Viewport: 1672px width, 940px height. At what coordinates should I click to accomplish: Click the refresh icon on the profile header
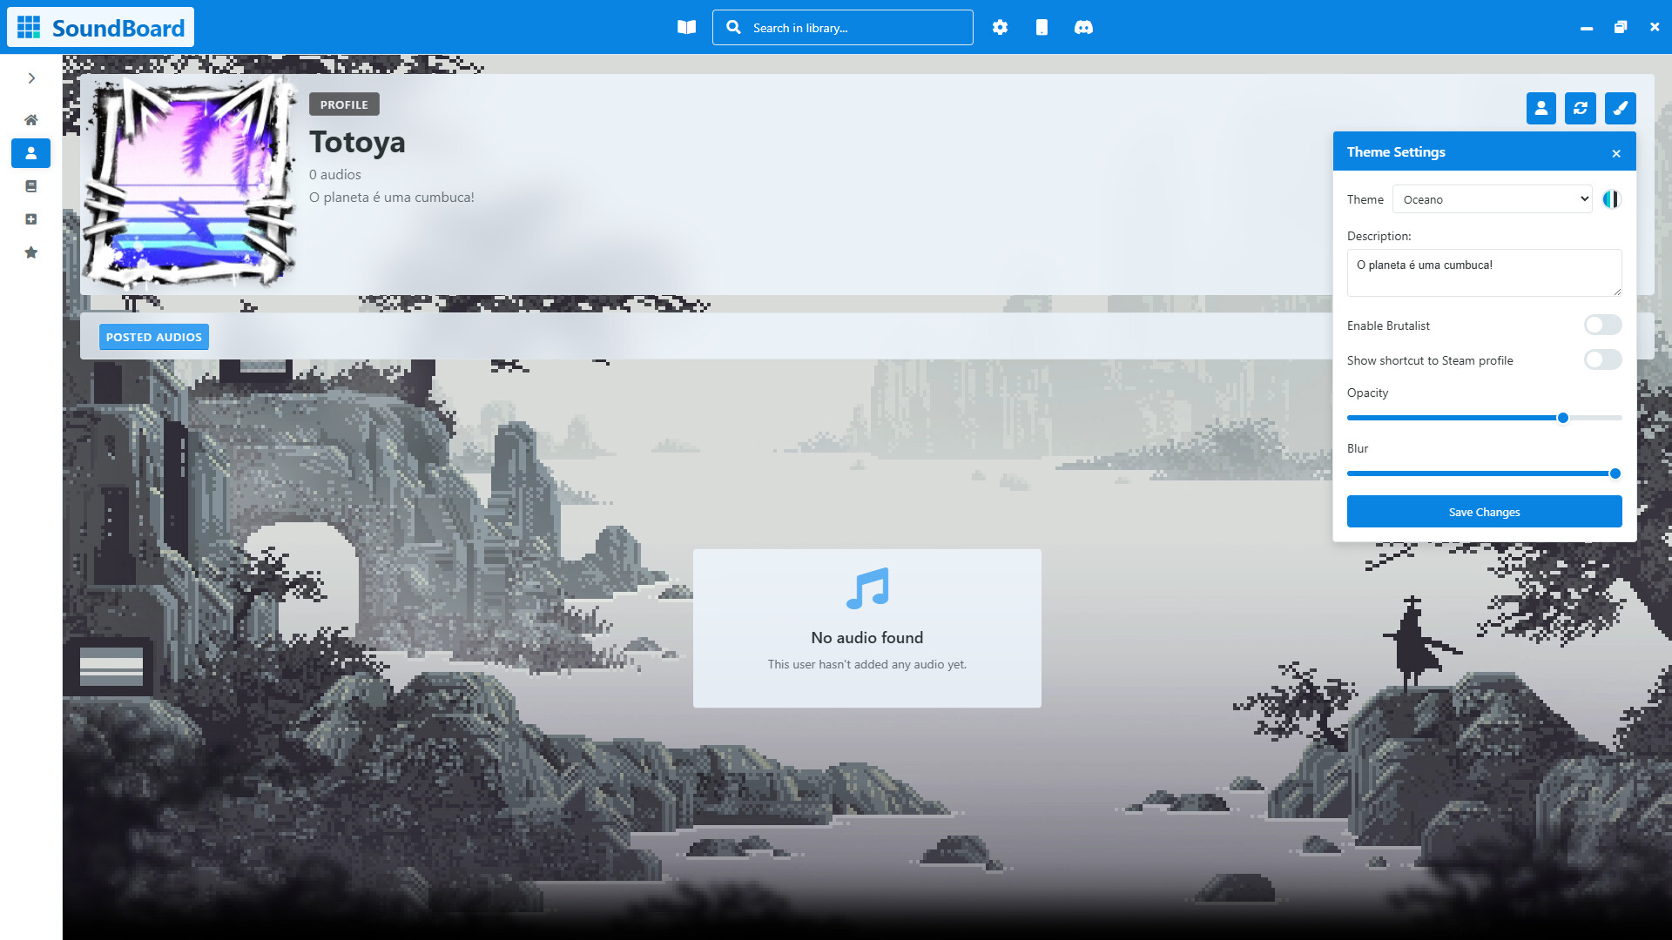click(1581, 108)
